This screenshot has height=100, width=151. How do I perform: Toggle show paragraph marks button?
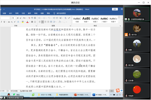pyautogui.click(x=69, y=18)
